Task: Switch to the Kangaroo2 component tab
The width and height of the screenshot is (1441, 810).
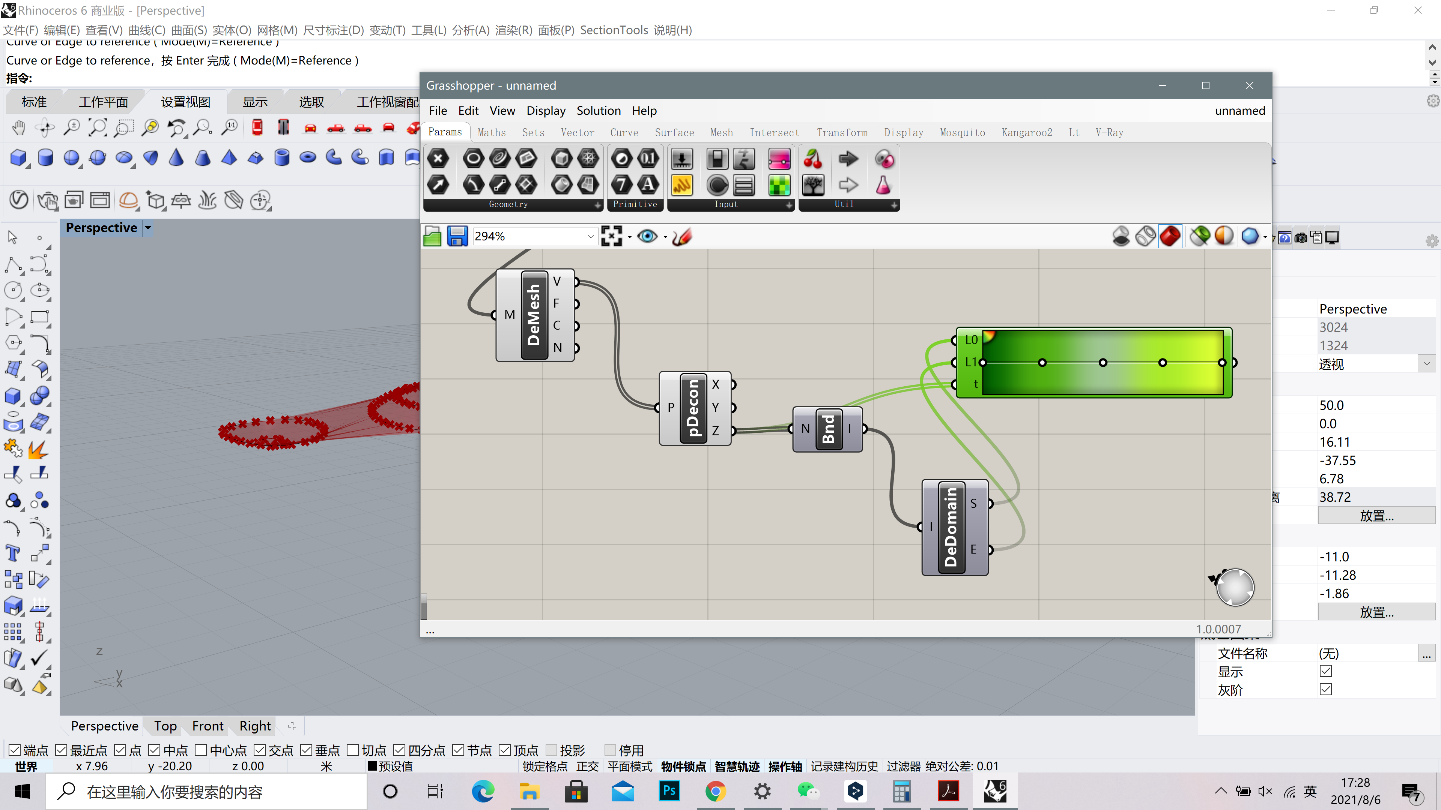Action: pos(1026,132)
